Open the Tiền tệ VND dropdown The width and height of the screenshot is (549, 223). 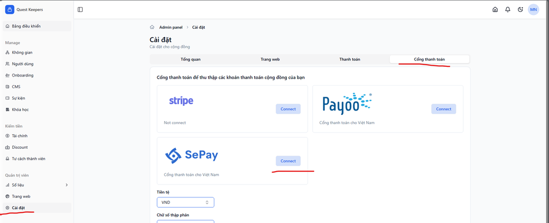click(186, 202)
